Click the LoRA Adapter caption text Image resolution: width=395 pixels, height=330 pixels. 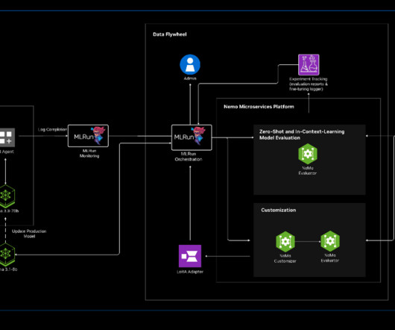pos(190,272)
